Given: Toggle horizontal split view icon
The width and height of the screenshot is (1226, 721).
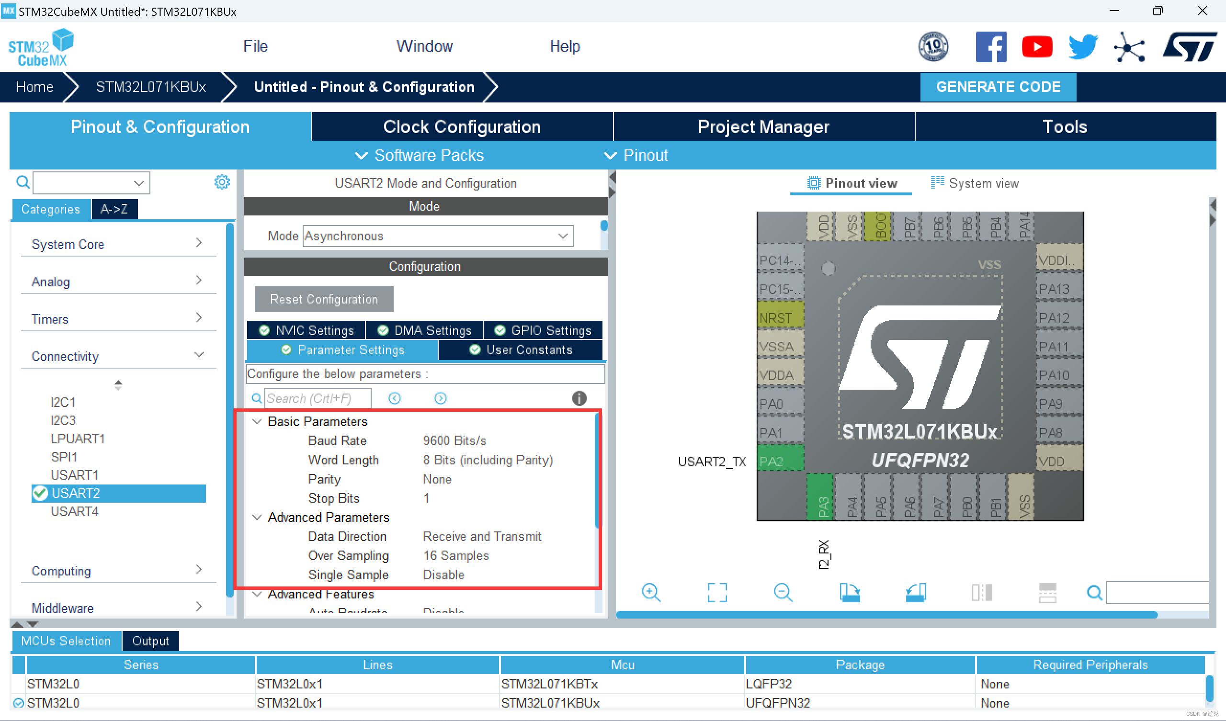Looking at the screenshot, I should click(x=1047, y=593).
